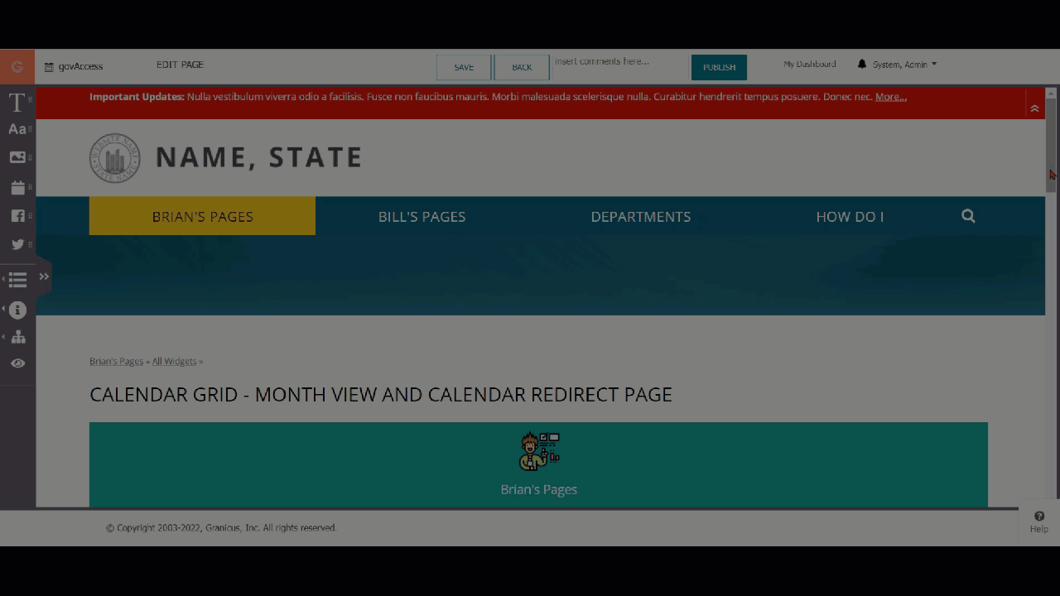Pick the calendar widget icon
The width and height of the screenshot is (1060, 596).
(x=17, y=188)
